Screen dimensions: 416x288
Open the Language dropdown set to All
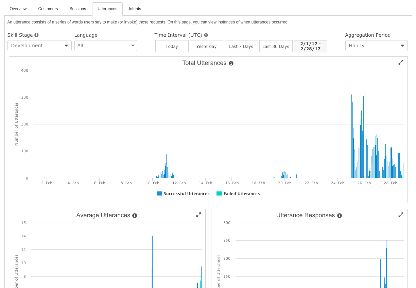pos(106,46)
